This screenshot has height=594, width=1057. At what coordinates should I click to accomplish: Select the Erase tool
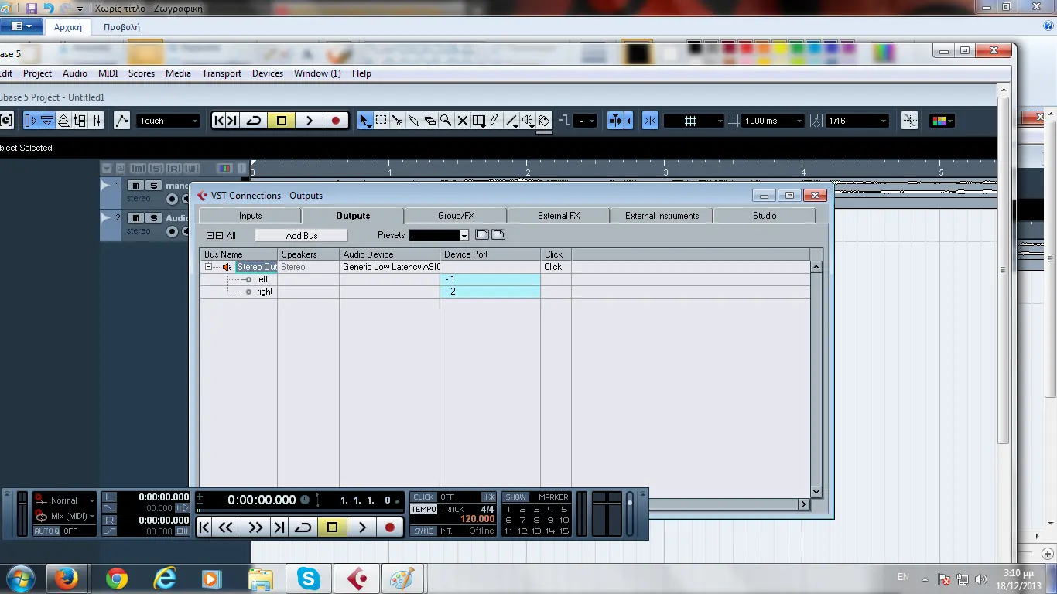pos(430,121)
